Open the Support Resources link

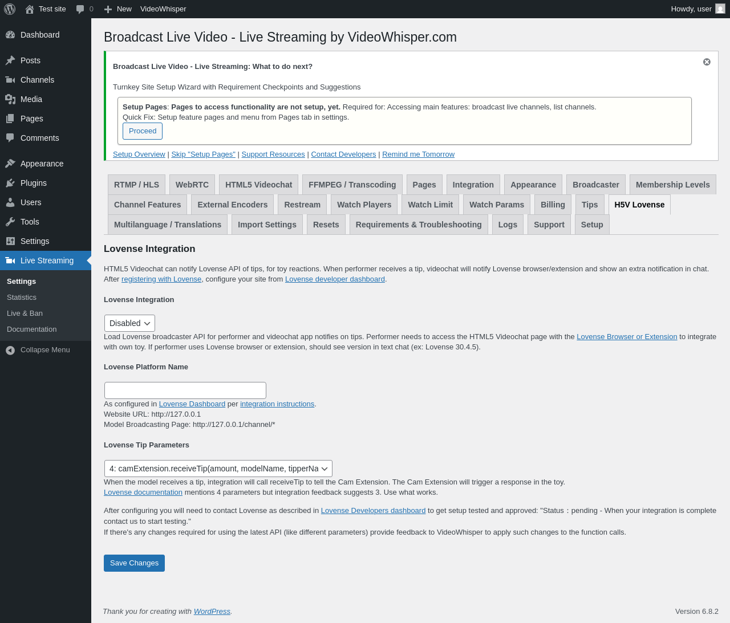(273, 154)
